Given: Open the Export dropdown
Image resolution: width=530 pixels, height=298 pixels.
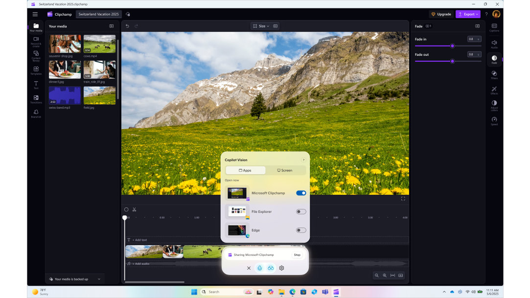Looking at the screenshot, I should (468, 14).
